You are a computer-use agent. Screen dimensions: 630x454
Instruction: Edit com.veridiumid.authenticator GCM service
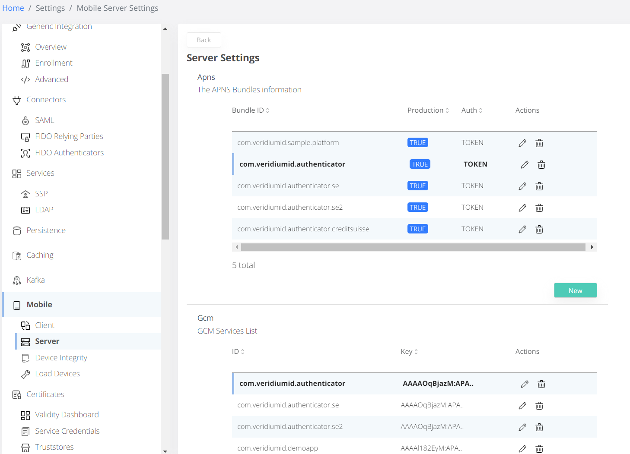[525, 384]
